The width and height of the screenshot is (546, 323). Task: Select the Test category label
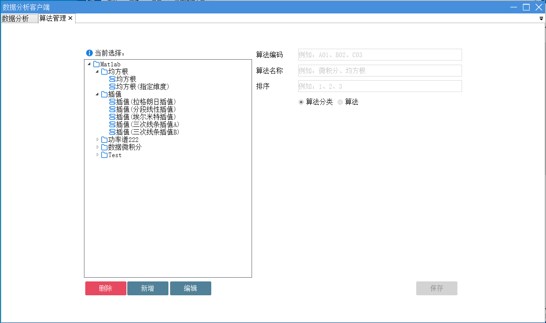[x=115, y=155]
